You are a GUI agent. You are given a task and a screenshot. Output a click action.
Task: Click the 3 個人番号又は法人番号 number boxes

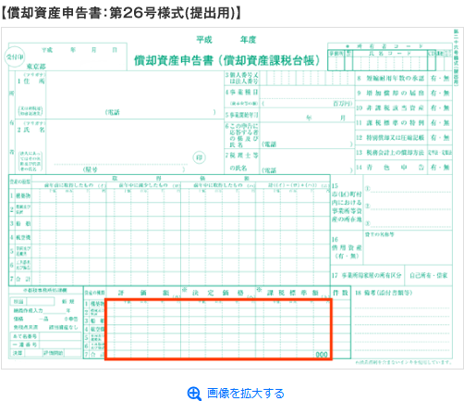(x=308, y=79)
